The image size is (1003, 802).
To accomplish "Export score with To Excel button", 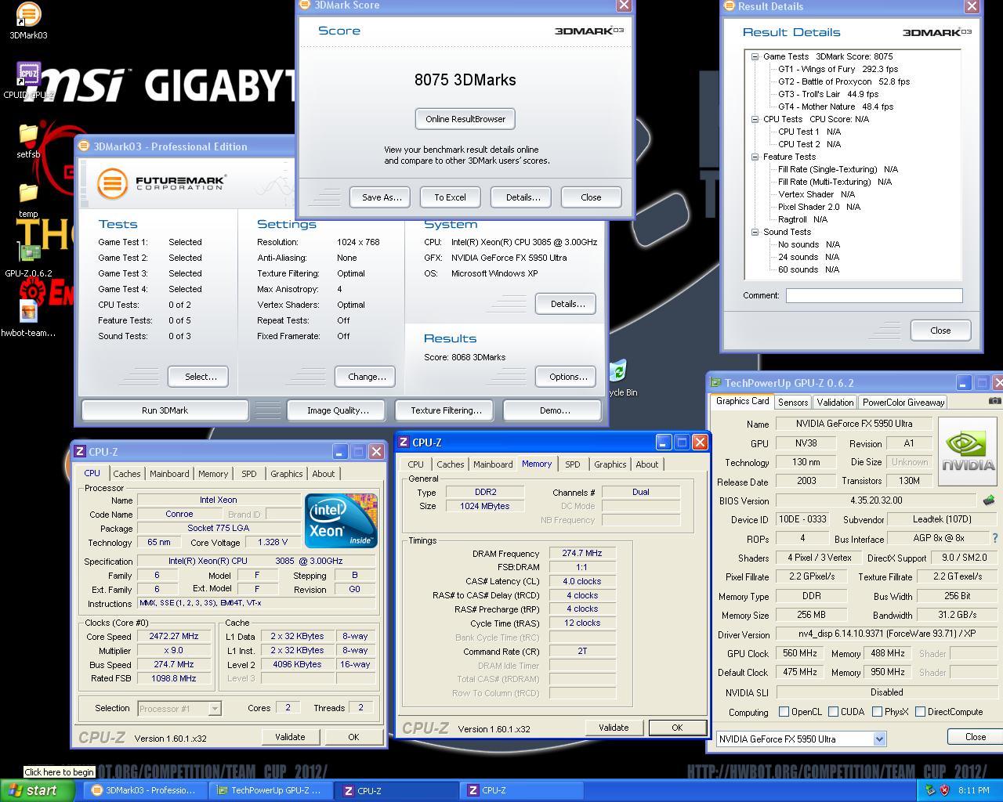I will point(450,197).
